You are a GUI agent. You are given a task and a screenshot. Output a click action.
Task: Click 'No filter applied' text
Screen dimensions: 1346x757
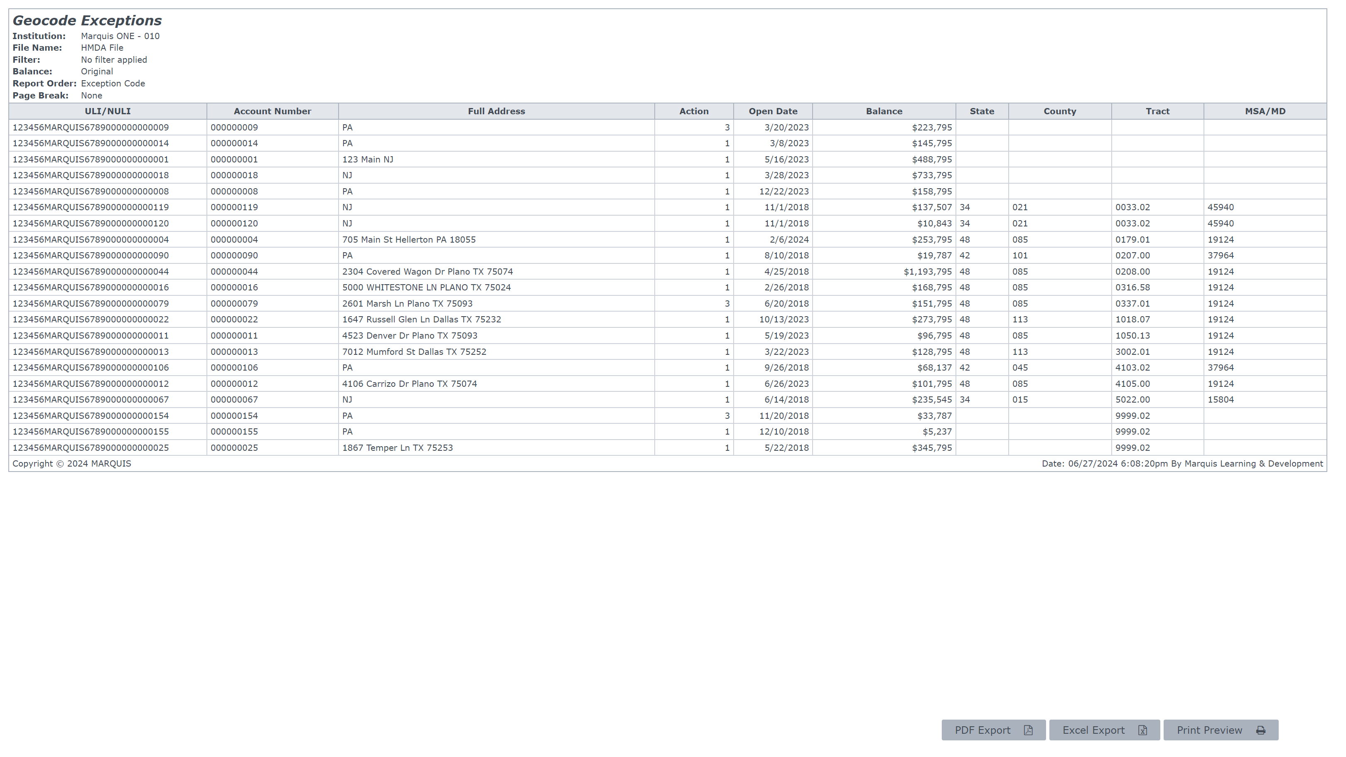point(114,59)
